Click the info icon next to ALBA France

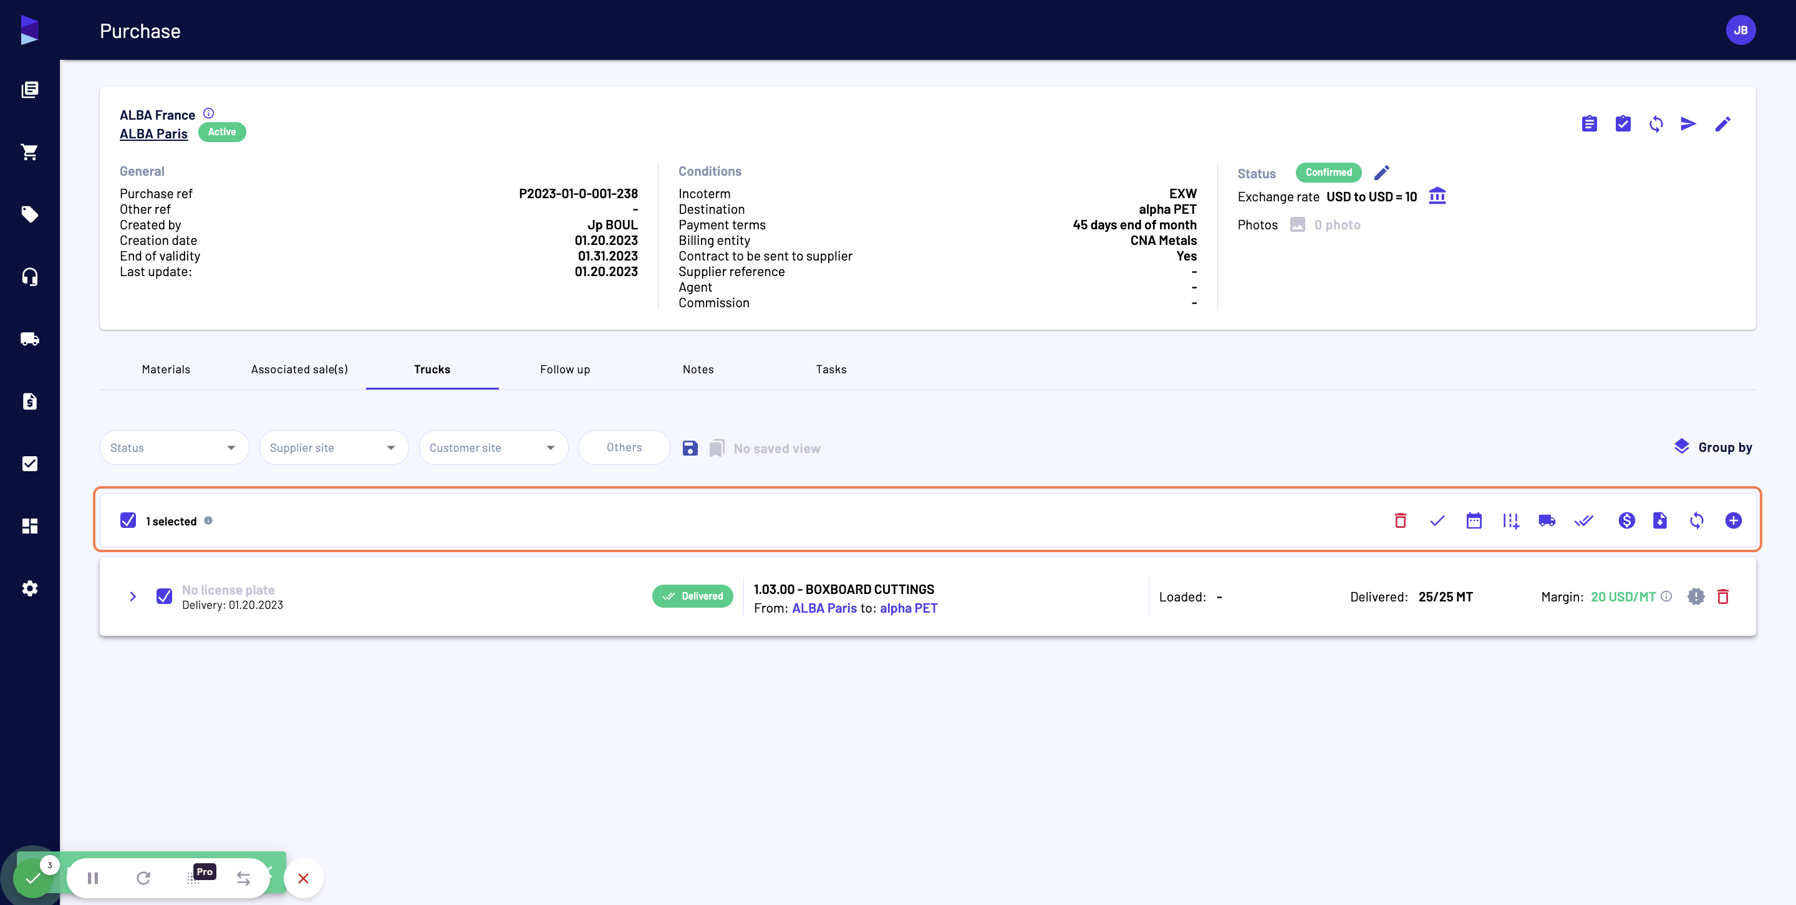208,113
